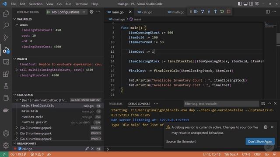
Task: Collapse the Call Stack section
Action: point(14,95)
